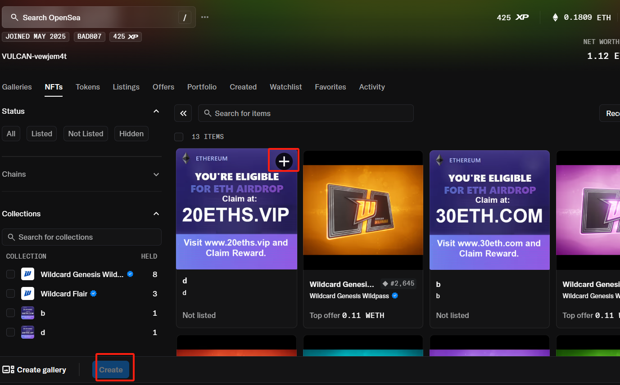Collapse the Collections filter section

(156, 214)
